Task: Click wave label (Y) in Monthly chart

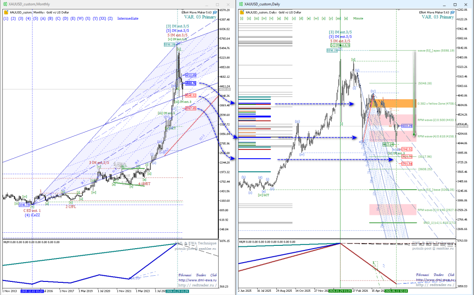Action: coord(95,18)
